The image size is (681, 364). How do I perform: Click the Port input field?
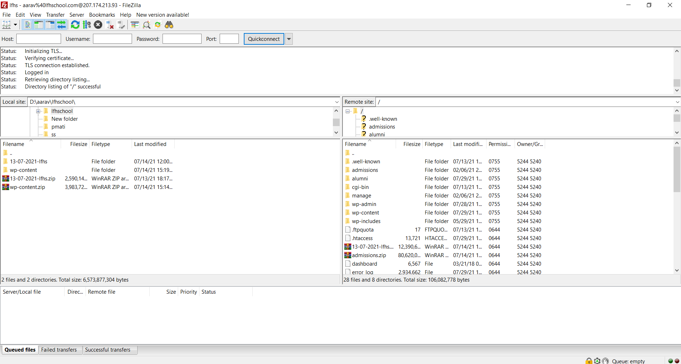coord(229,39)
